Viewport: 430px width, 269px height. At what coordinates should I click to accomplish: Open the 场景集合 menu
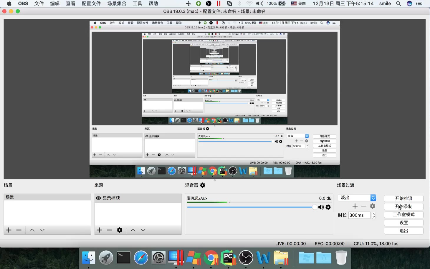click(x=117, y=4)
